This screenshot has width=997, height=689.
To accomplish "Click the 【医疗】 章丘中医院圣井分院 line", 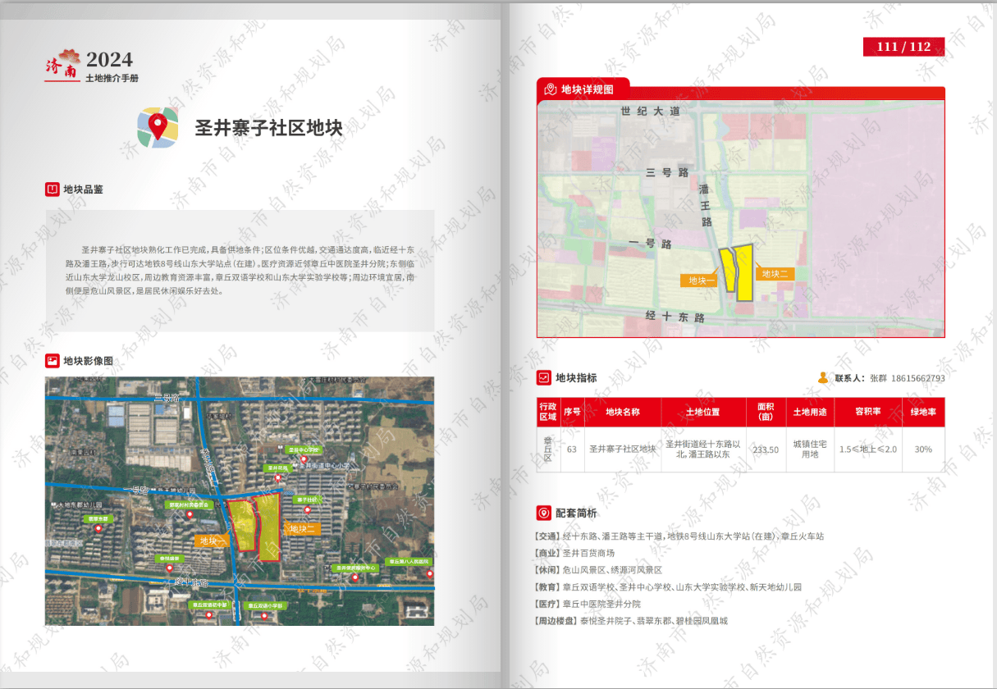I will point(587,604).
